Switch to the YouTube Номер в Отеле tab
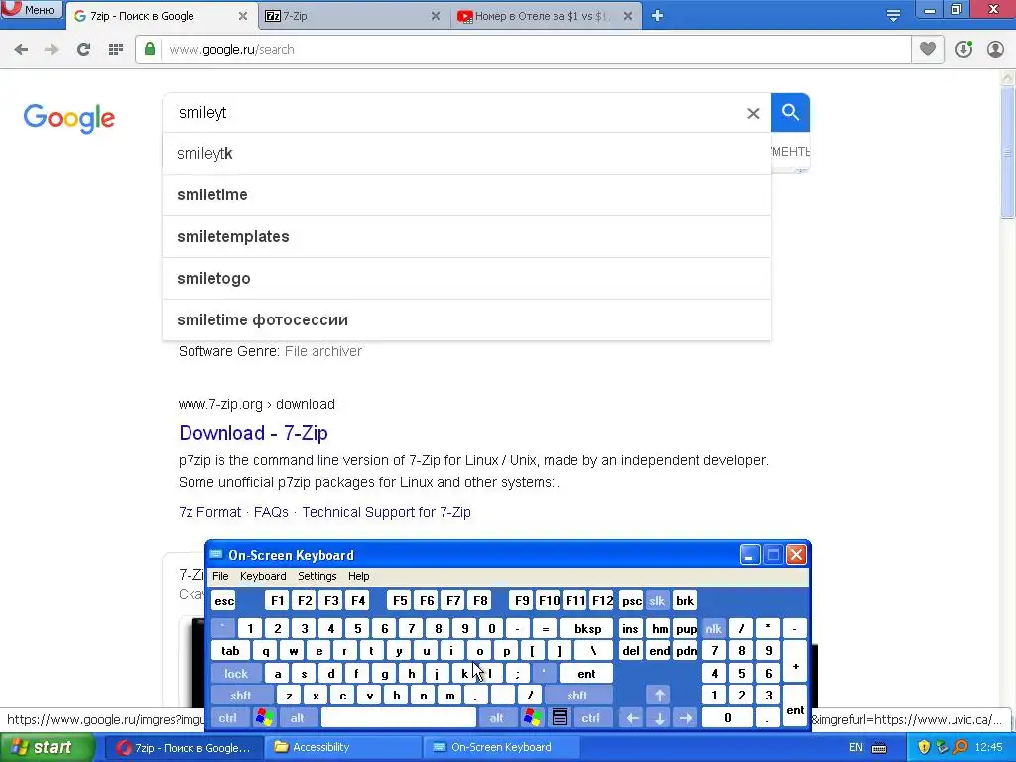This screenshot has height=762, width=1016. [546, 16]
